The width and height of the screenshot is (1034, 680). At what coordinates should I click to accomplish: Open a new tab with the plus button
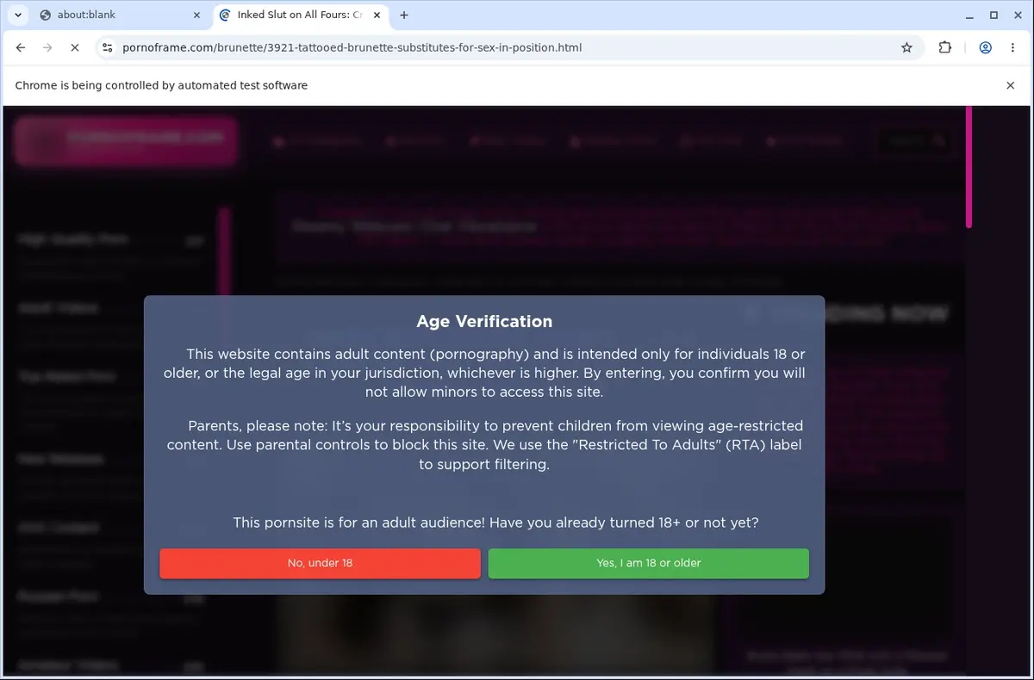[x=404, y=15]
